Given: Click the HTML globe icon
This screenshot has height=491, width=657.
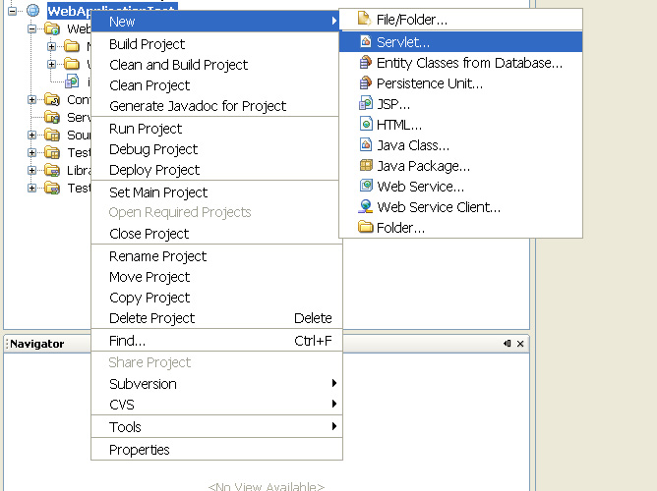Looking at the screenshot, I should (x=366, y=125).
